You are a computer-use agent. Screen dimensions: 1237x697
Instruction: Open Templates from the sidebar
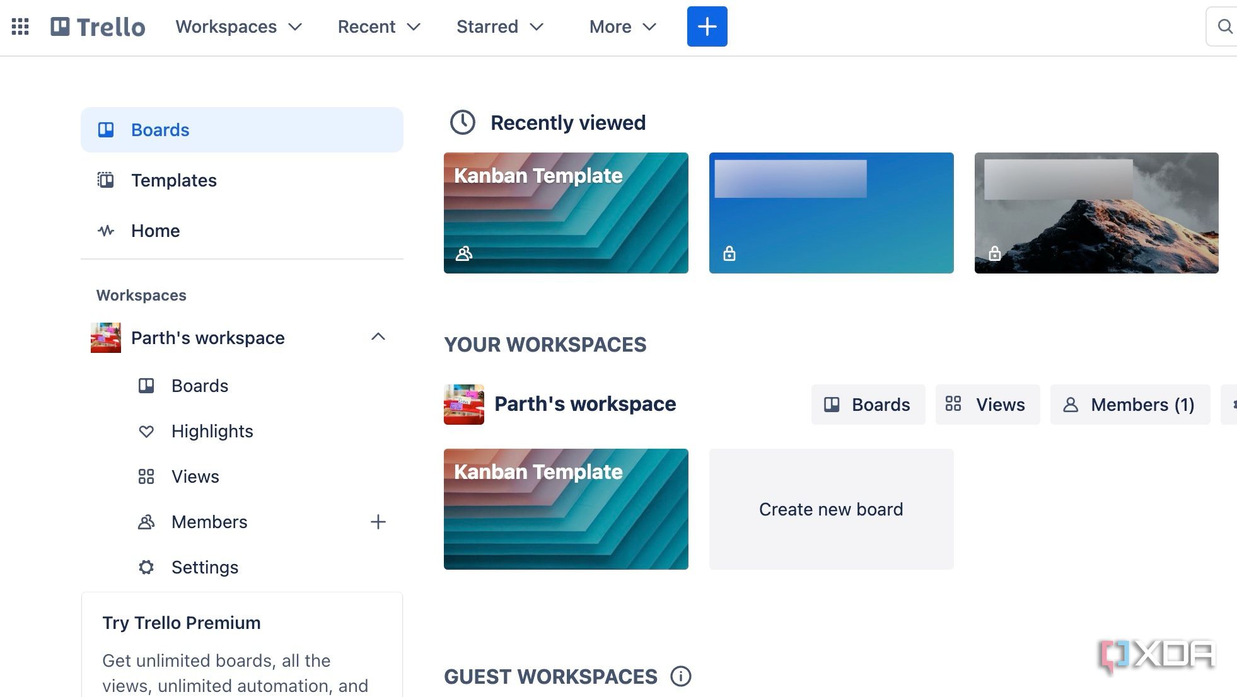173,180
